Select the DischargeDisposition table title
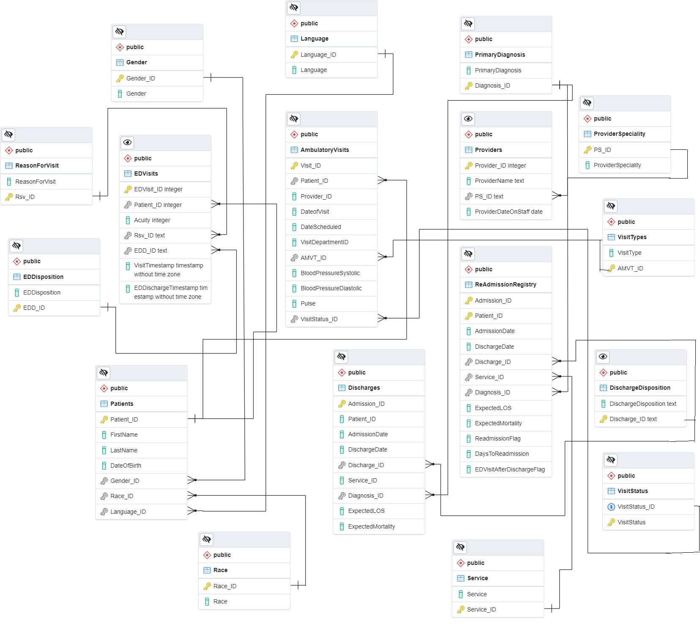 coord(640,388)
